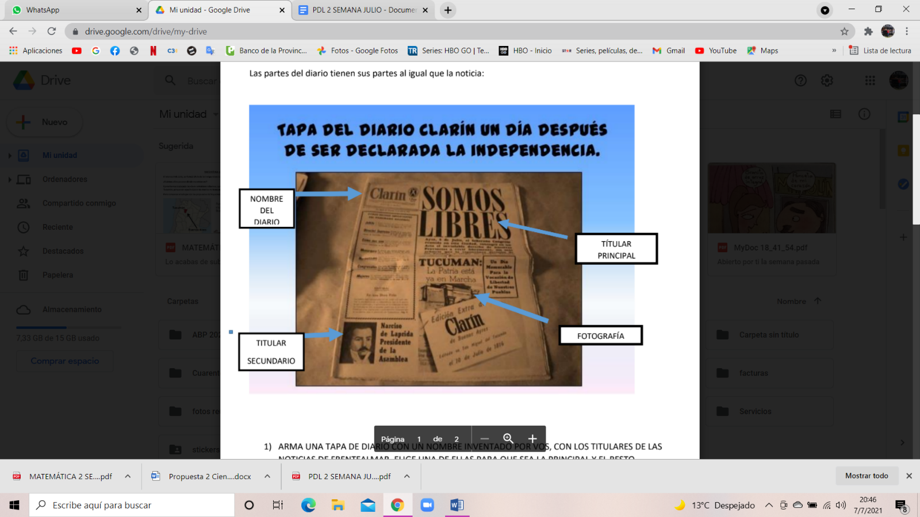Screen dimensions: 920x517
Task: Click the Windows Start button
Action: [14, 505]
